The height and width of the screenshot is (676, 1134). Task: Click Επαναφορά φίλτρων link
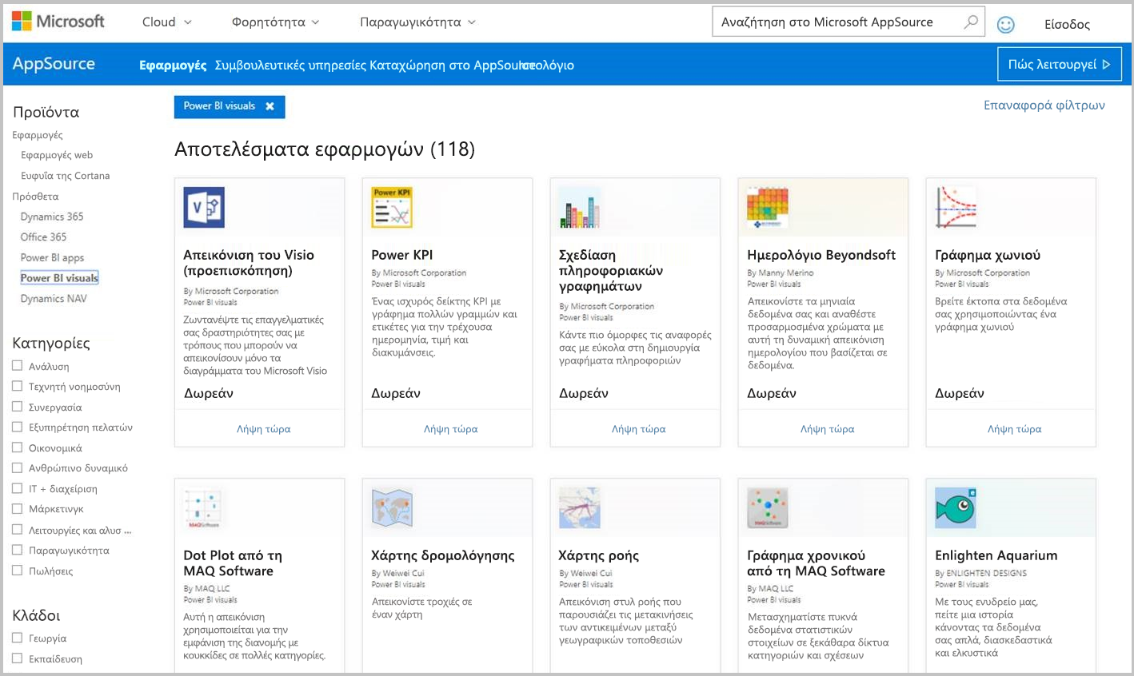[x=1044, y=105]
